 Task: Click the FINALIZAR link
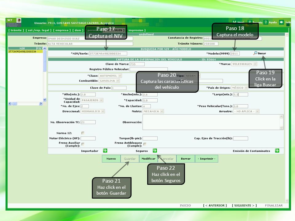tap(274, 205)
